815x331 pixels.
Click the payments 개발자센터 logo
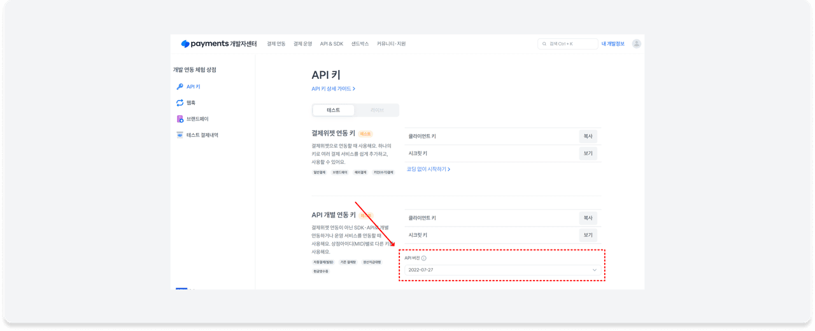tap(218, 44)
